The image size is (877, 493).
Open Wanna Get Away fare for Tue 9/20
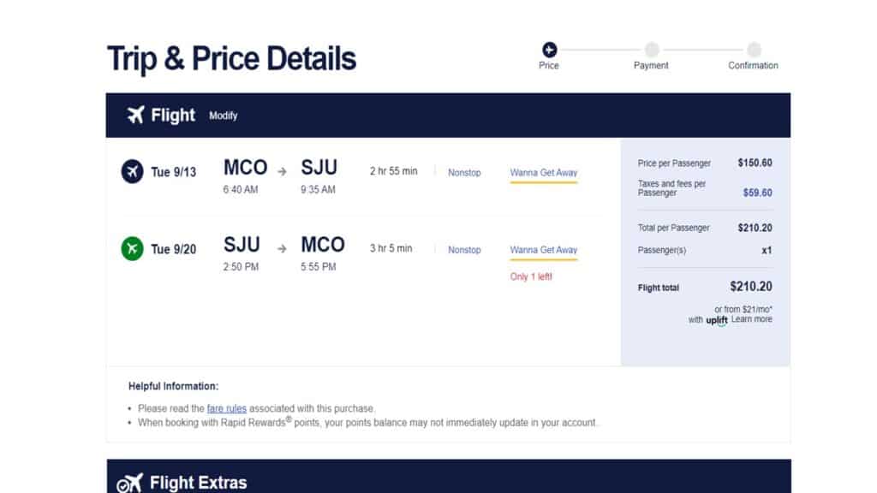(x=544, y=250)
